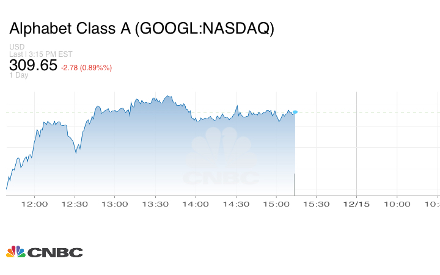The width and height of the screenshot is (440, 275).
Task: Click the 12:30 time axis label
Action: [75, 204]
